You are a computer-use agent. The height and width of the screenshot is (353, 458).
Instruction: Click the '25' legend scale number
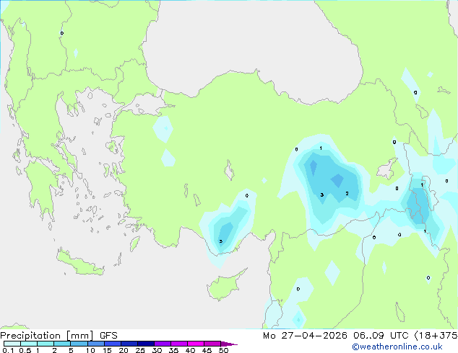[x=140, y=350]
